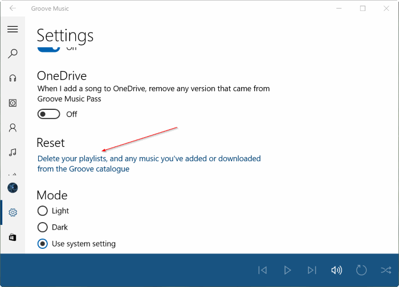The height and width of the screenshot is (287, 399).
Task: Select the Light mode radio button
Action: [43, 211]
